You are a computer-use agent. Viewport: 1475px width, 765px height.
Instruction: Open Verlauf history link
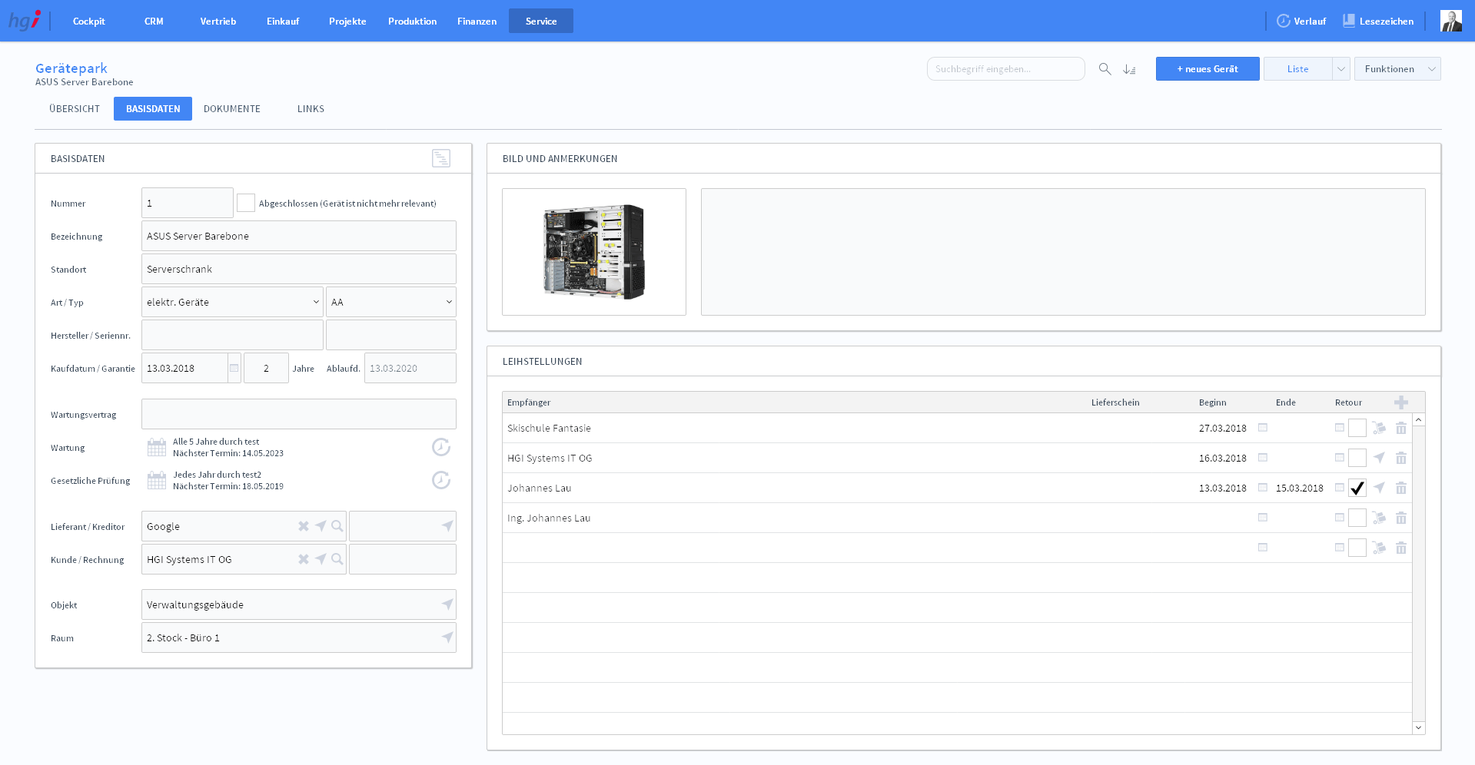pos(1301,22)
